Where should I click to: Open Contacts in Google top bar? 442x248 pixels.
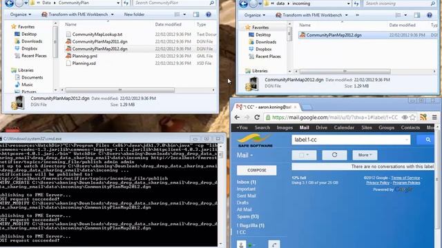(410, 127)
